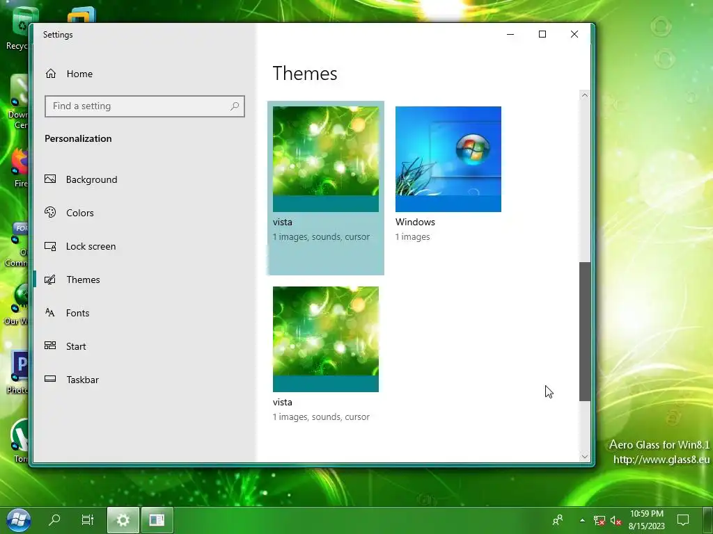Open People icon in system tray
Image resolution: width=713 pixels, height=534 pixels.
point(558,520)
